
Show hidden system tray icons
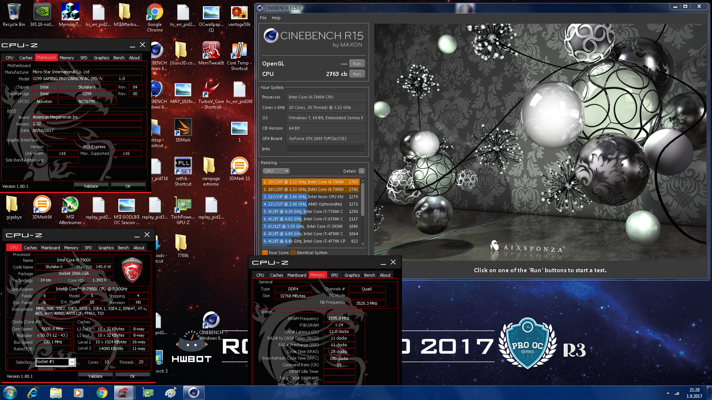coord(668,393)
